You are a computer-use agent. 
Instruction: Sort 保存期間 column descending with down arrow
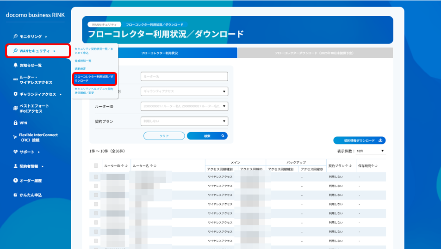tap(376, 166)
